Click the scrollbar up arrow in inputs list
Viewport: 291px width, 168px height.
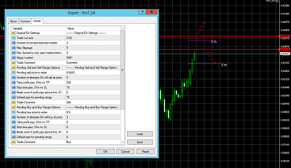coord(122,28)
